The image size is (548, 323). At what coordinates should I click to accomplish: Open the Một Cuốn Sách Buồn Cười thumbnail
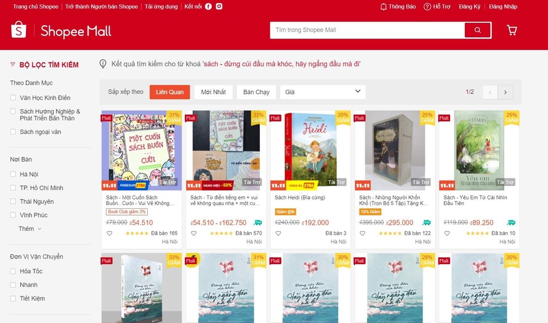click(142, 150)
